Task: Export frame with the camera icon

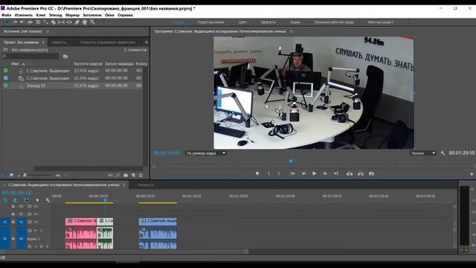Action: [371, 173]
